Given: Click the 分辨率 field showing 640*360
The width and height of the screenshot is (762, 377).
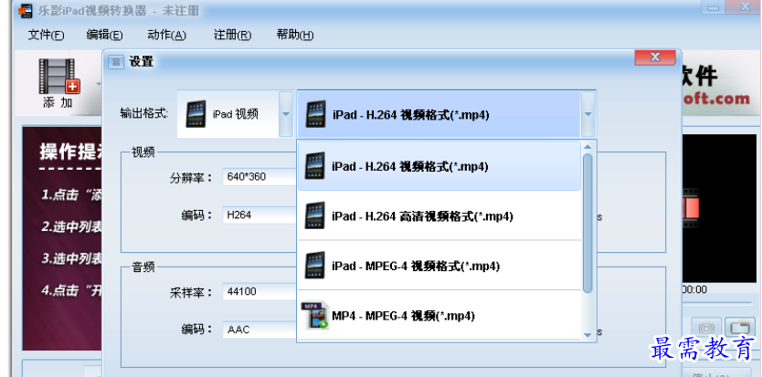Looking at the screenshot, I should 259,177.
